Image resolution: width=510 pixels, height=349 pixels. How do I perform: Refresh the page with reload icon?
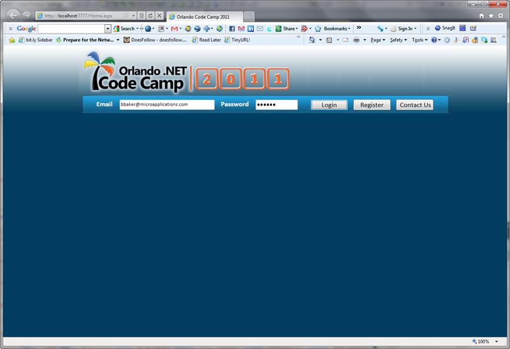coord(151,15)
